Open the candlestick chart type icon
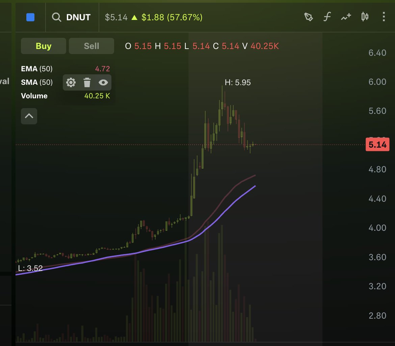 point(365,17)
